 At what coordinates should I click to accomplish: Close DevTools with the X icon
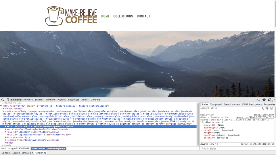coord(275,99)
